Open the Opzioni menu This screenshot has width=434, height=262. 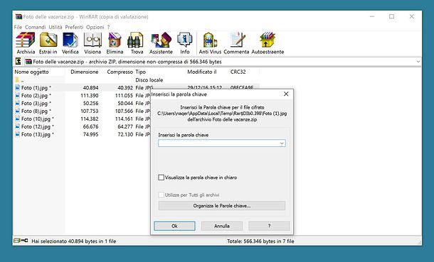95,27
